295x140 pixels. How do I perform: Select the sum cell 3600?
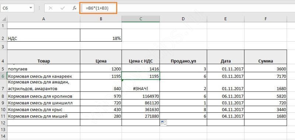[x=265, y=68]
